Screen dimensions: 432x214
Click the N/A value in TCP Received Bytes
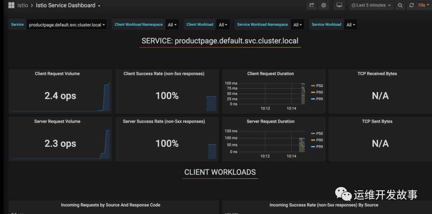(x=380, y=96)
